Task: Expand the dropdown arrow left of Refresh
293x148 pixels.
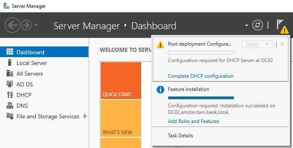Action: (x=246, y=25)
